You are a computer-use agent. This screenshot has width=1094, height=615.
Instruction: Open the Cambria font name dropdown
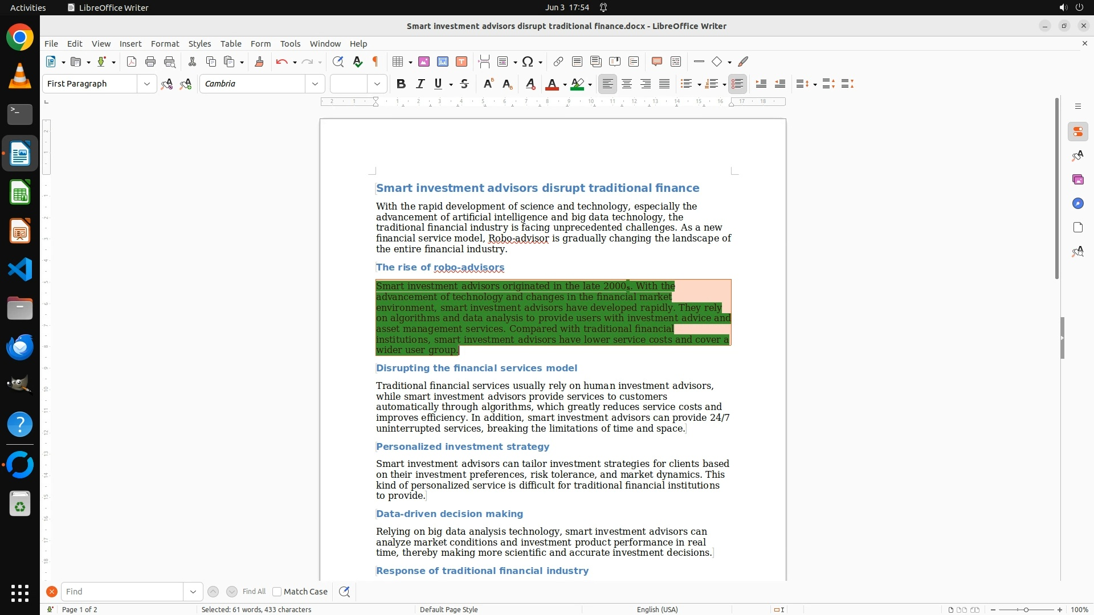point(315,84)
